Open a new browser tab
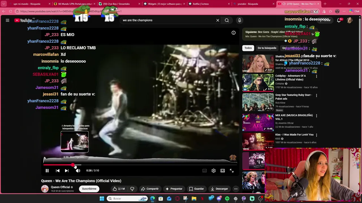Screen dimensions: 362x203 click(325, 4)
